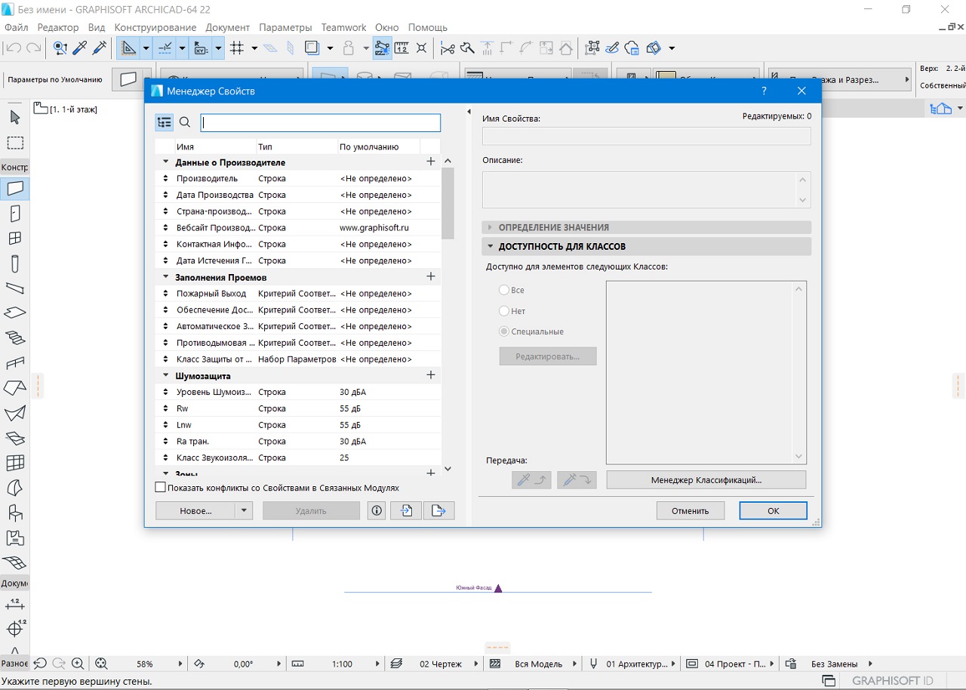
Task: Click the help question mark button
Action: click(764, 91)
